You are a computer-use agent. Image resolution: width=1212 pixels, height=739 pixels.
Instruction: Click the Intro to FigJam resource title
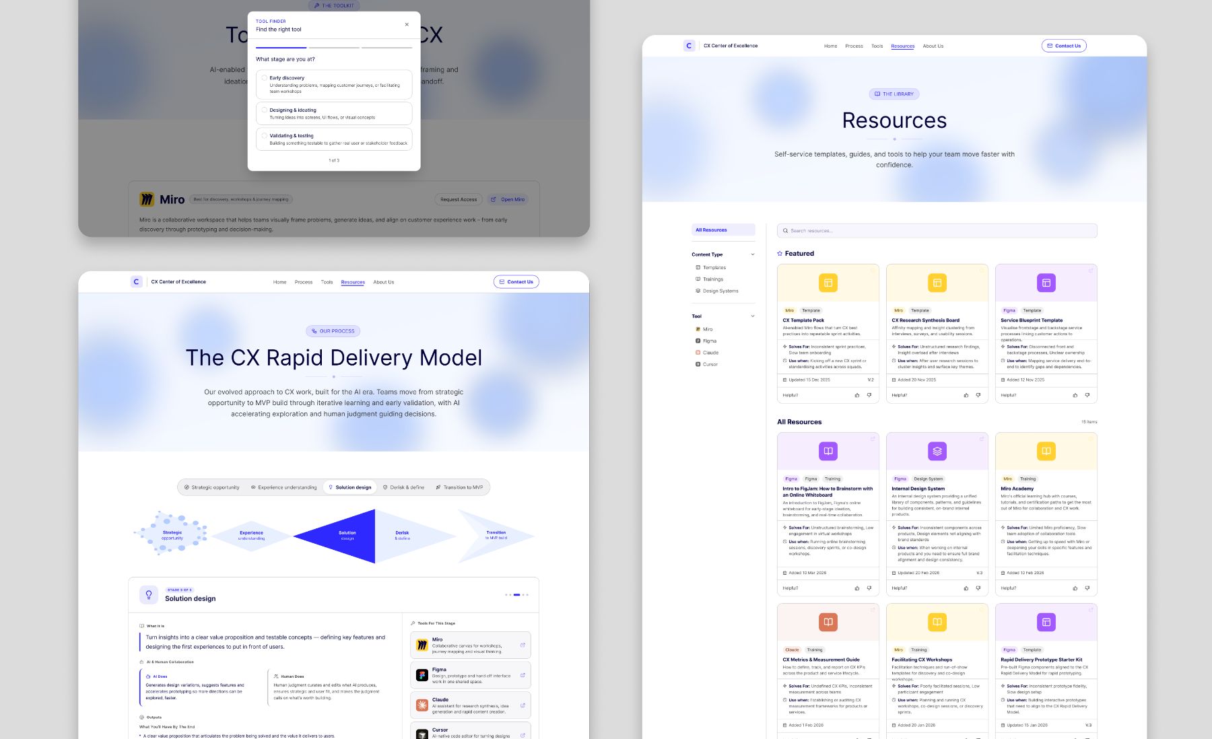828,492
